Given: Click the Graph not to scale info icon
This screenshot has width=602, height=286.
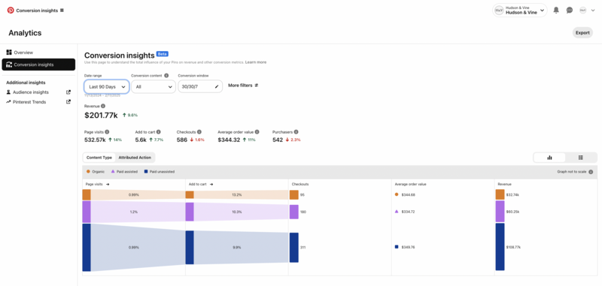Looking at the screenshot, I should (x=591, y=172).
